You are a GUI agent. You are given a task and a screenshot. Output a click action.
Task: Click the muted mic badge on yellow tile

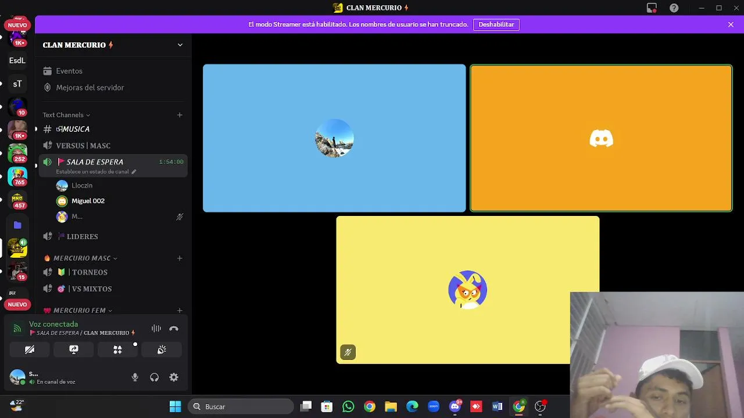tap(348, 352)
